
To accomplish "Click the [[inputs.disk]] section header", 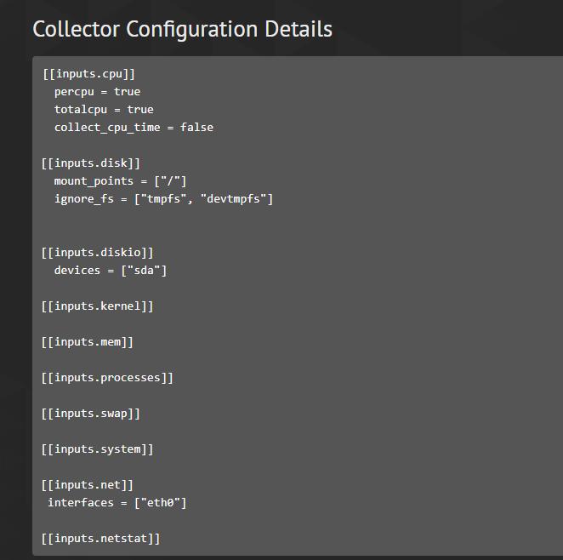I will point(90,163).
